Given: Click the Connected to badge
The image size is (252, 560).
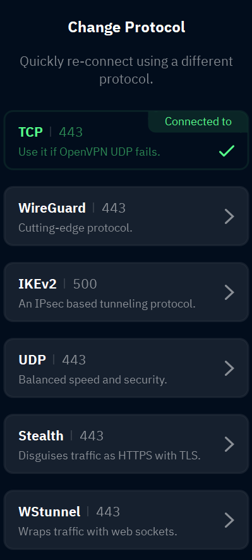Looking at the screenshot, I should (x=198, y=121).
